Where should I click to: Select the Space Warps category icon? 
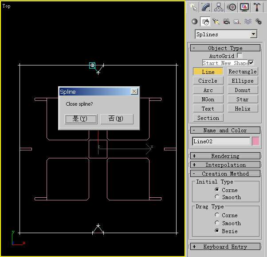[248, 21]
